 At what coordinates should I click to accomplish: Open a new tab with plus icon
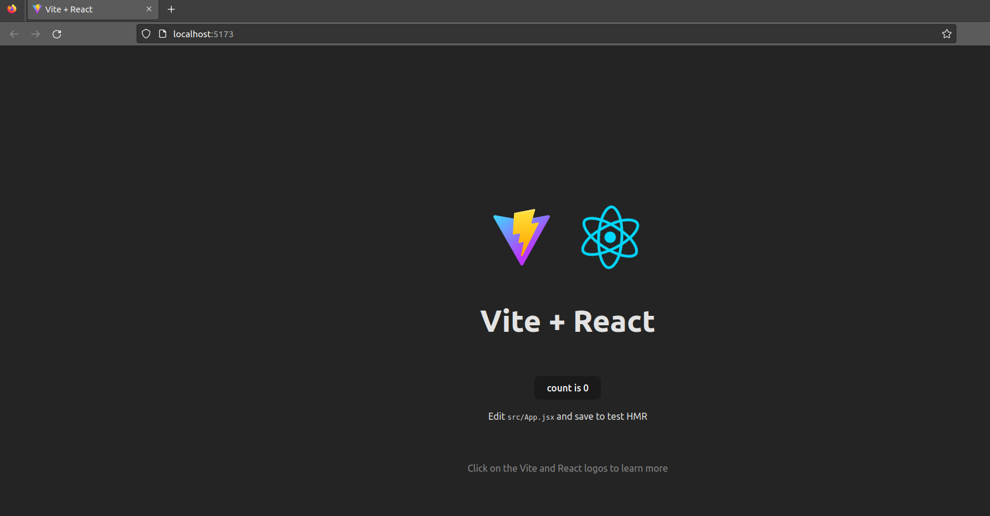coord(172,9)
